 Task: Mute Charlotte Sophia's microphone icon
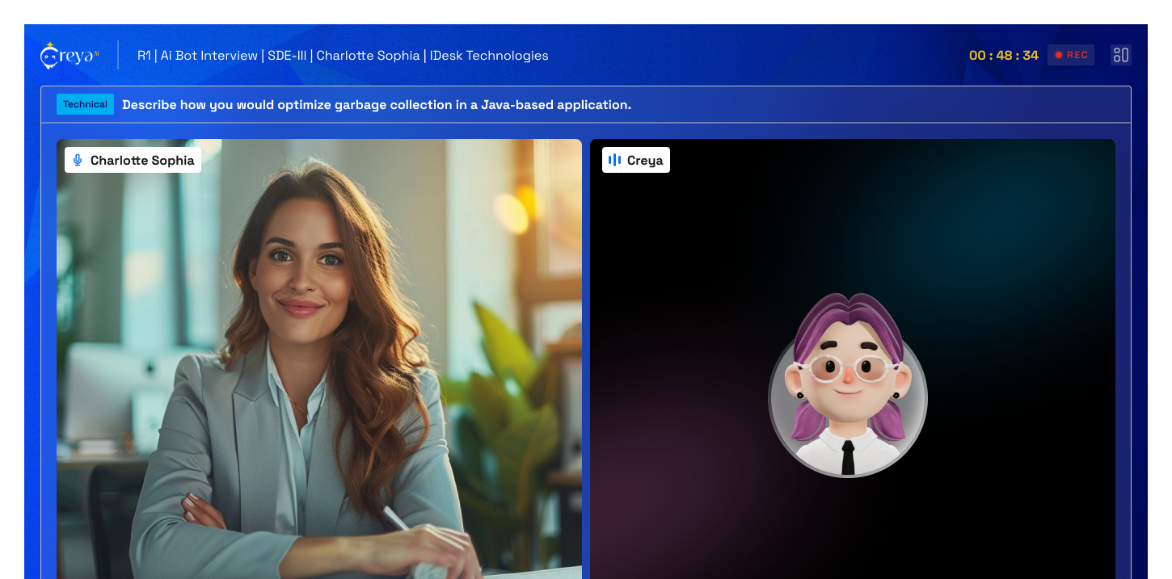click(78, 160)
